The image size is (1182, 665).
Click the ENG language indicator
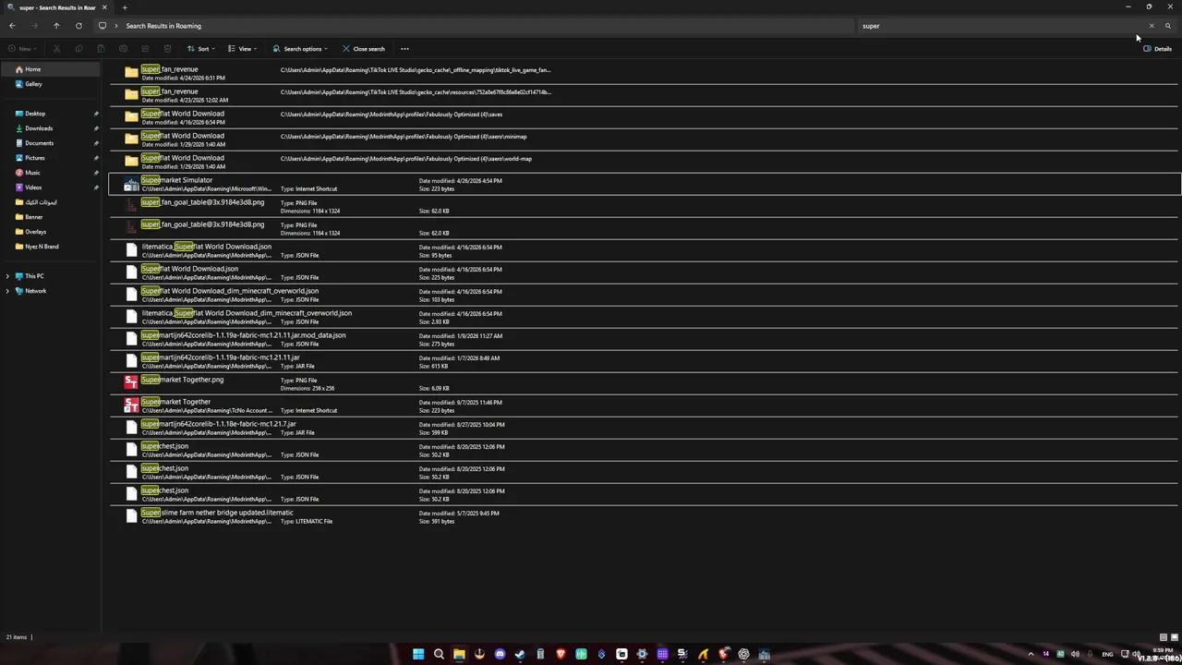click(1107, 654)
